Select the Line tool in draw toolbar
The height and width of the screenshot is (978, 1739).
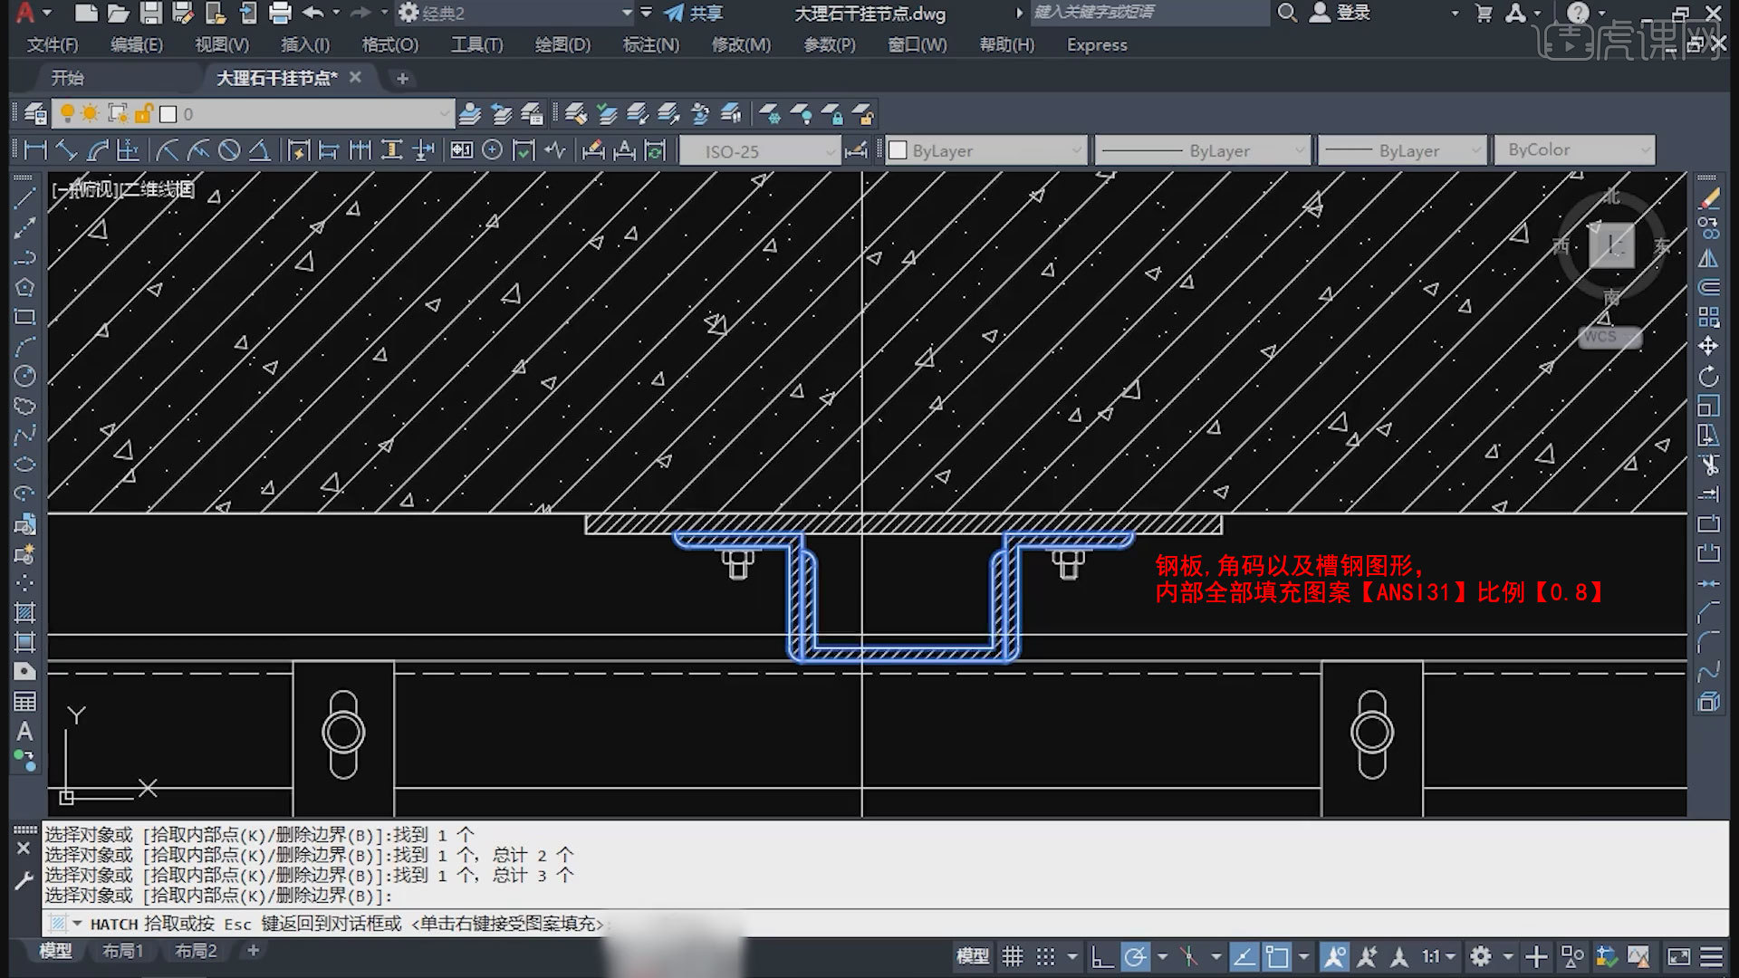(x=24, y=198)
